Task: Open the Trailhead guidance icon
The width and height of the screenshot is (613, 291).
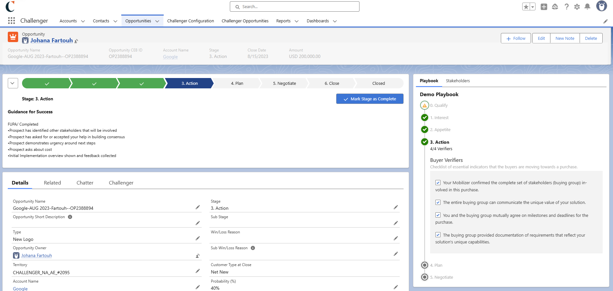Action: pos(555,6)
